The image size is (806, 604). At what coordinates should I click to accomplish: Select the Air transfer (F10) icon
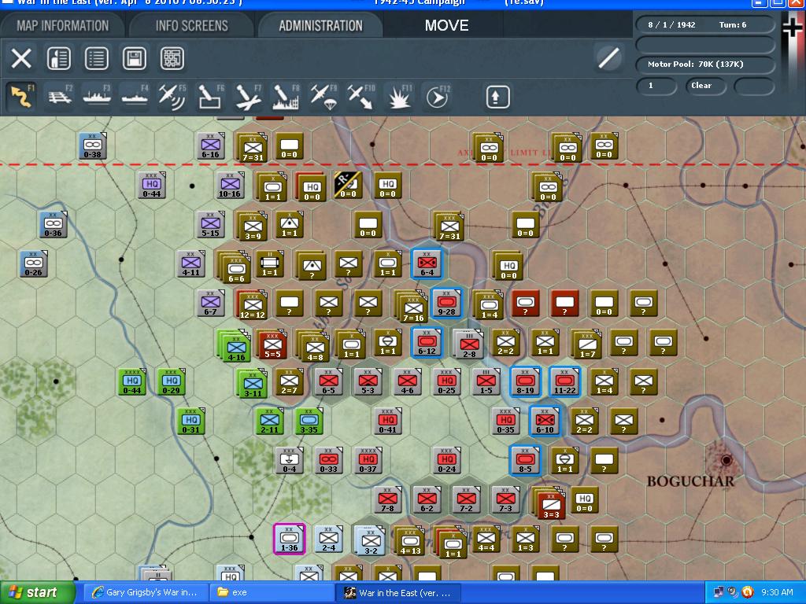coord(361,96)
